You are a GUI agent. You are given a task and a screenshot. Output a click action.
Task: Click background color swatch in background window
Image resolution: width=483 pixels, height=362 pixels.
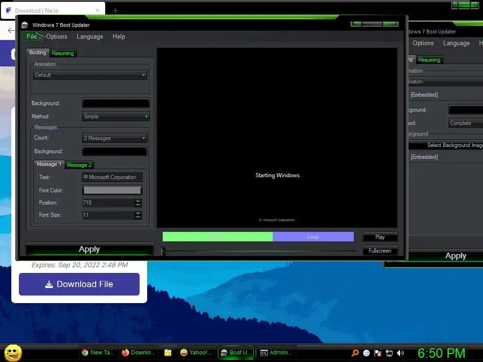(x=466, y=109)
